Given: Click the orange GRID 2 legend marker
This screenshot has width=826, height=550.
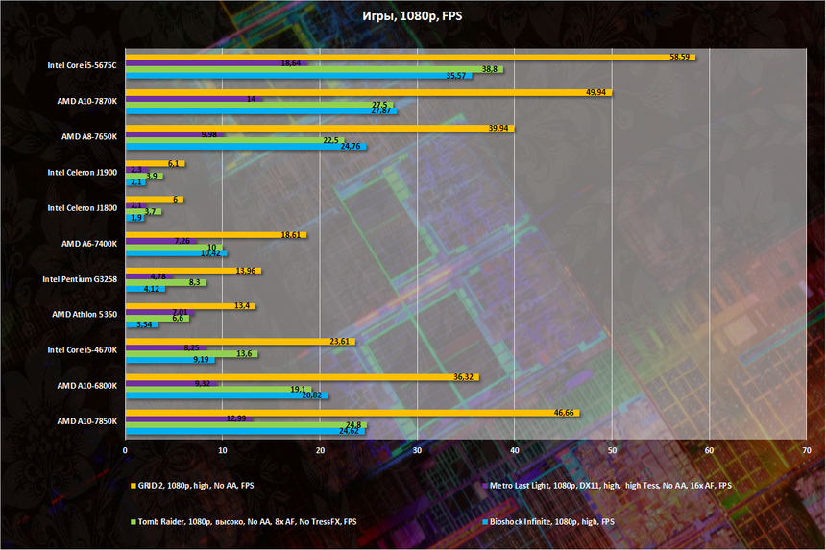Looking at the screenshot, I should 132,486.
